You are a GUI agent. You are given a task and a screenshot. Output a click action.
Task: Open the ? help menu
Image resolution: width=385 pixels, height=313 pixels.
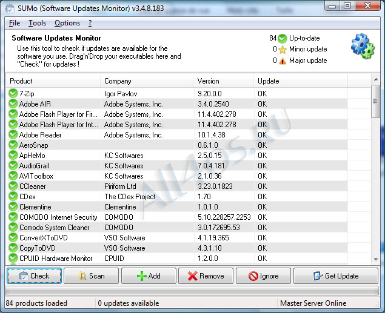coord(90,23)
